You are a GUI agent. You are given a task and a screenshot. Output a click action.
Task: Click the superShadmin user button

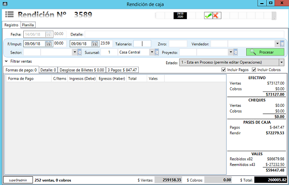click(18, 180)
